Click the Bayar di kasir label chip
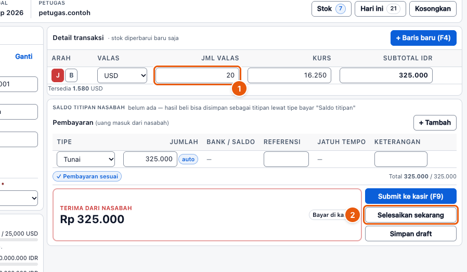Viewport: 467px width, 272px height. click(328, 215)
